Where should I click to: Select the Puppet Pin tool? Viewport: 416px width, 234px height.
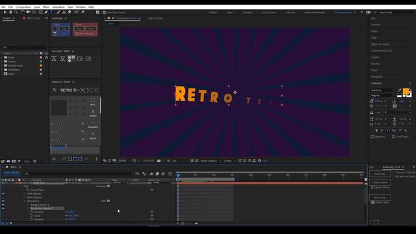click(x=83, y=12)
